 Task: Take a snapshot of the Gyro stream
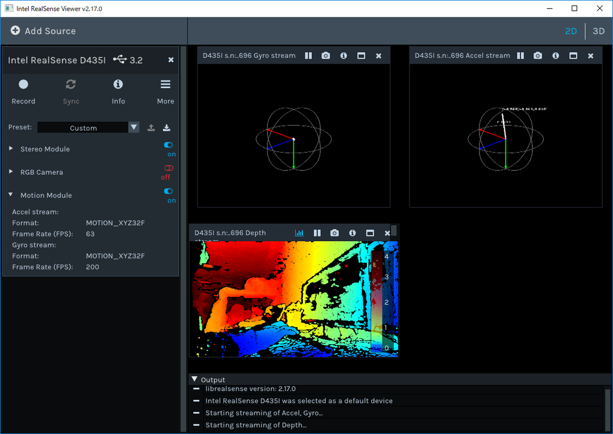pyautogui.click(x=326, y=56)
